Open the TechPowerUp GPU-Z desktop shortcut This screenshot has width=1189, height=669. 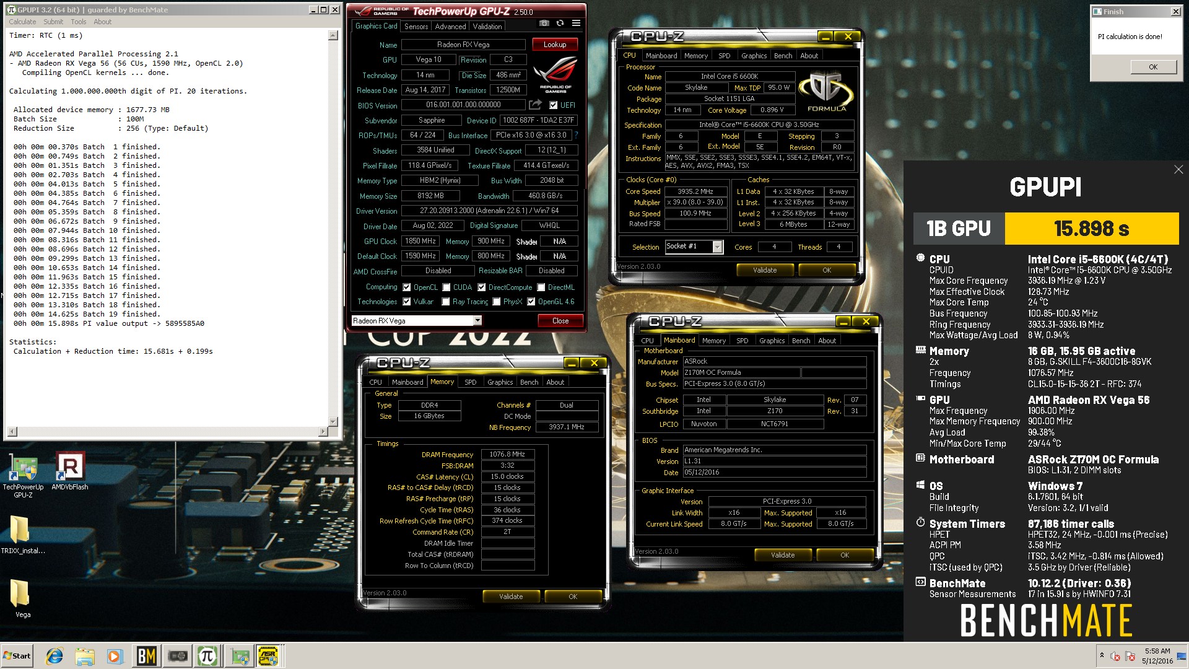coord(24,475)
